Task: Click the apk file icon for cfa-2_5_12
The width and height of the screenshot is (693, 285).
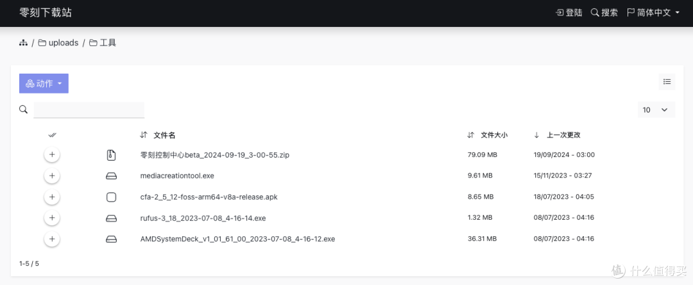Action: 112,197
